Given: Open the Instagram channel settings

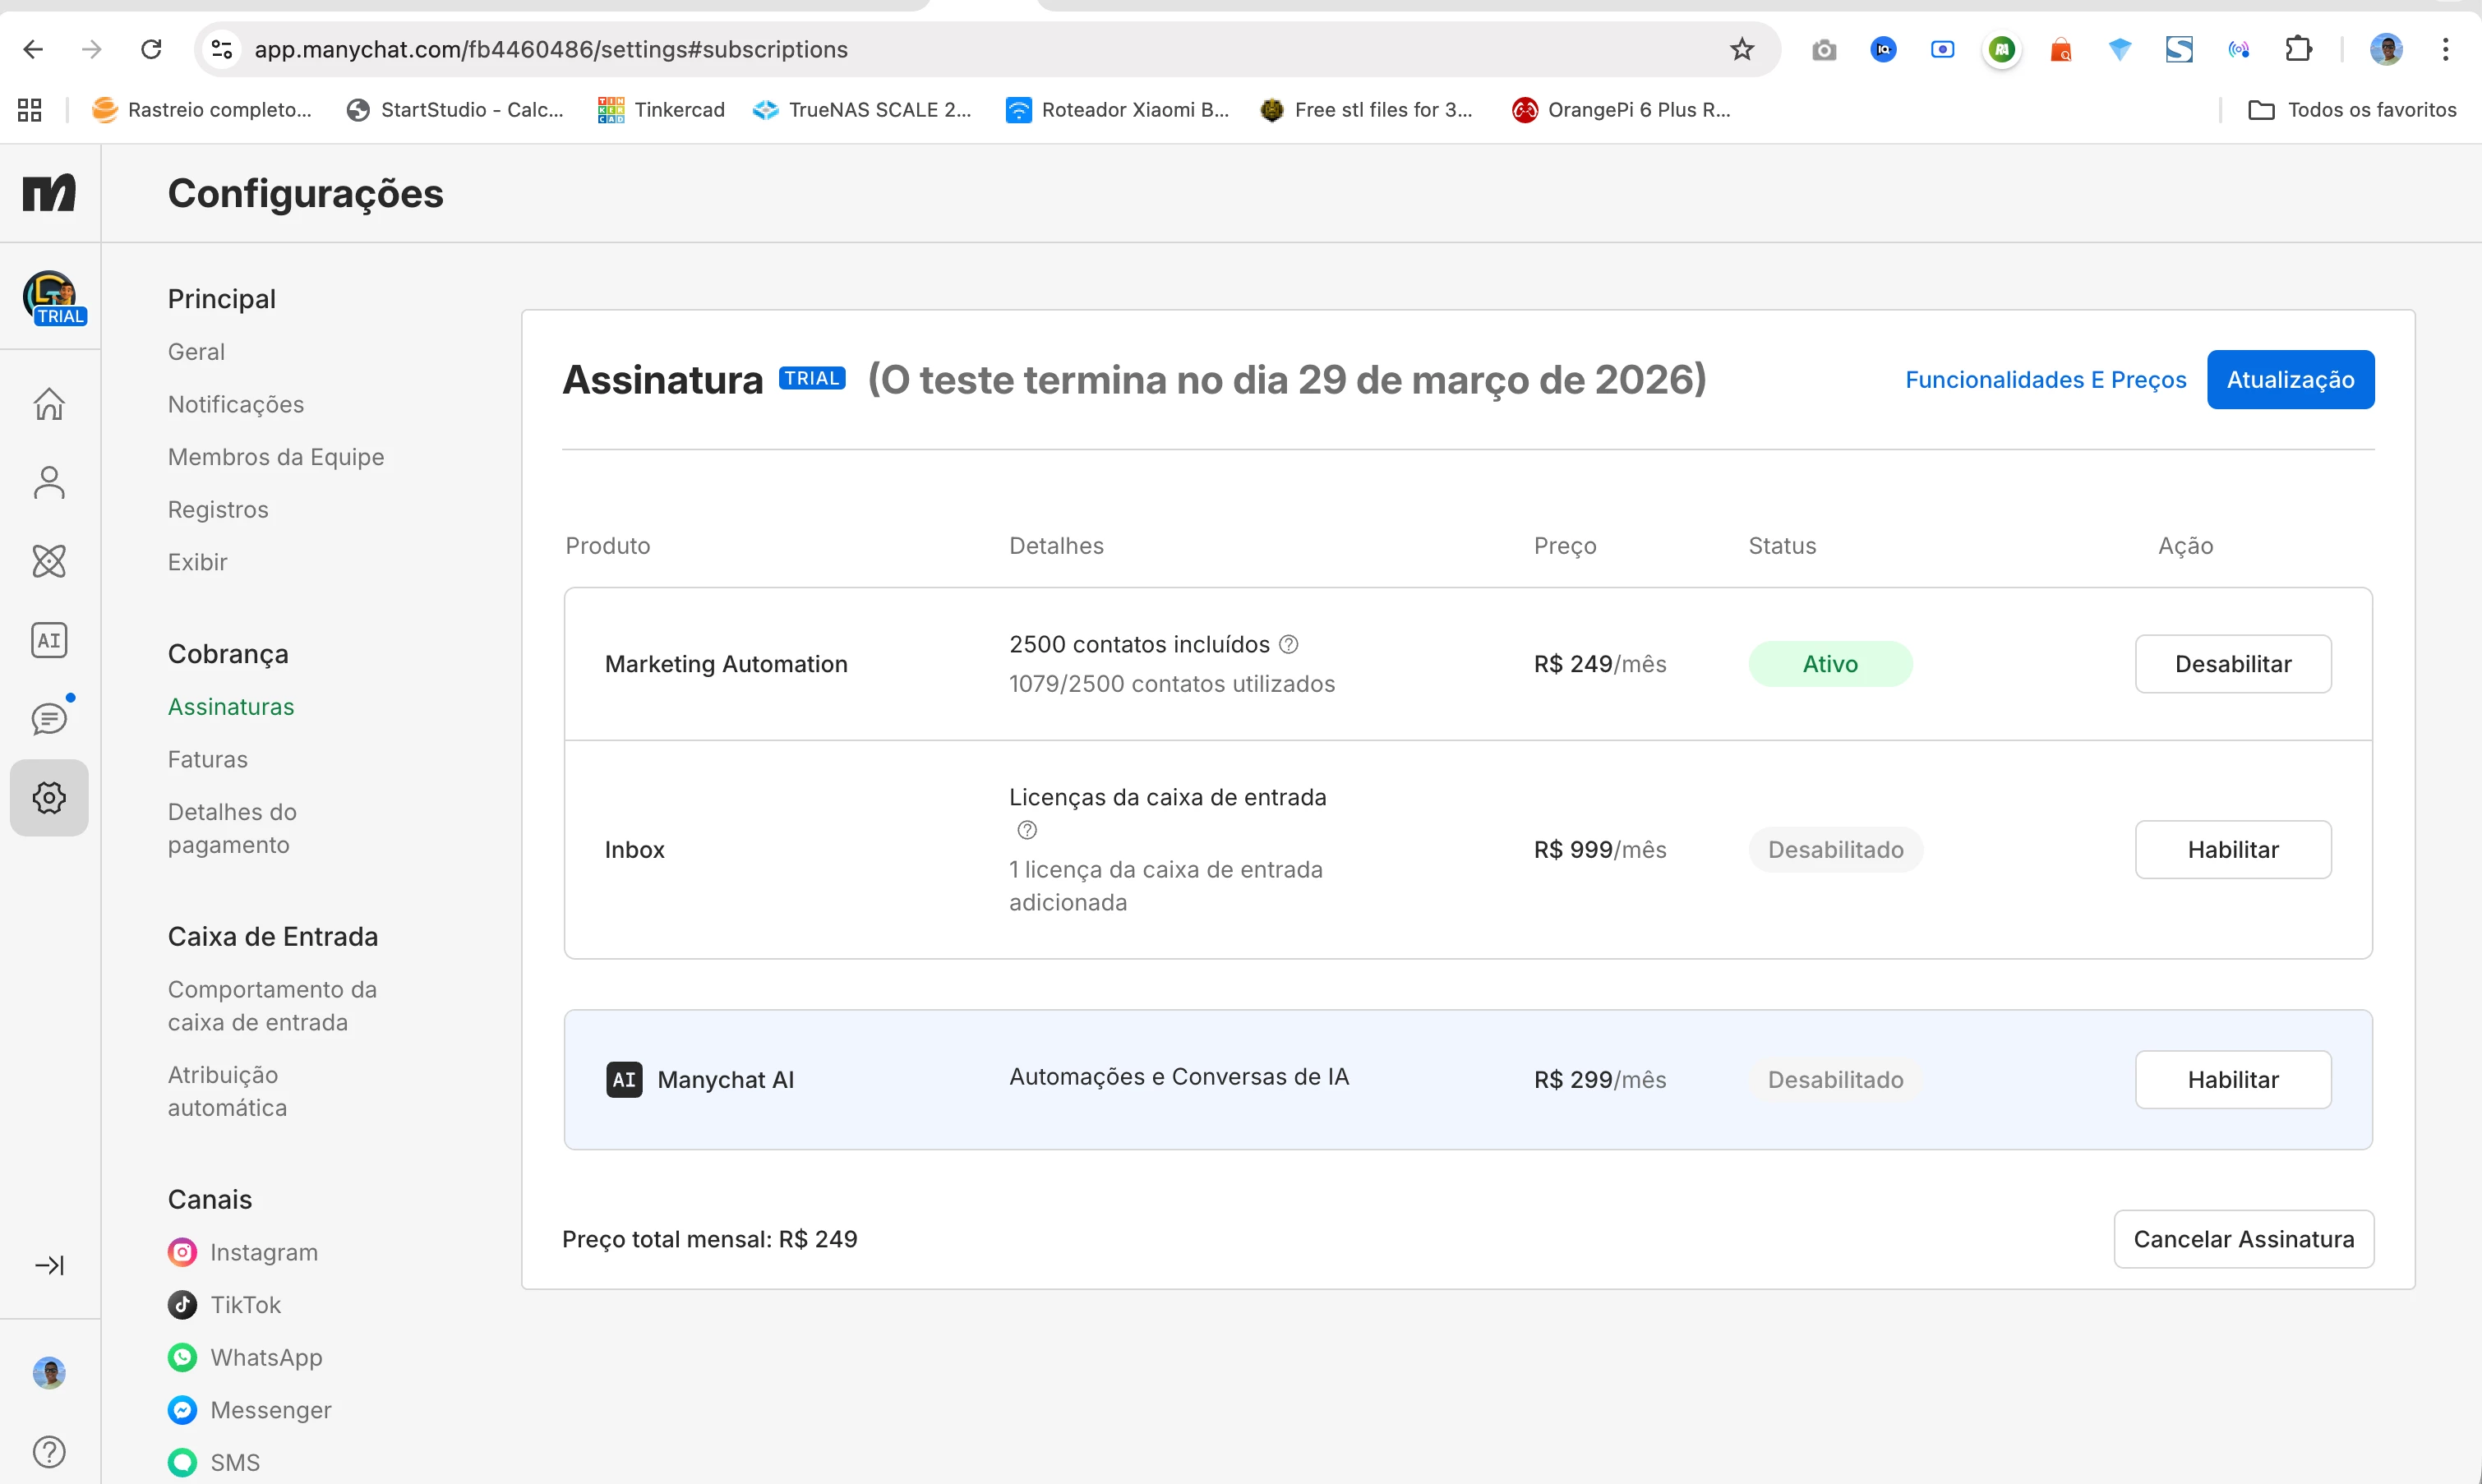Looking at the screenshot, I should (x=263, y=1252).
